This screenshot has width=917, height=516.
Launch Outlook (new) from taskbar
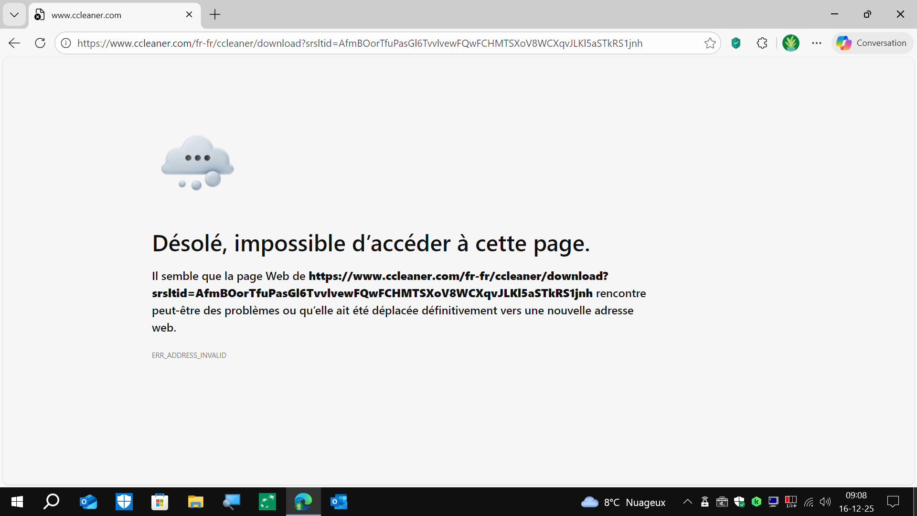point(88,502)
